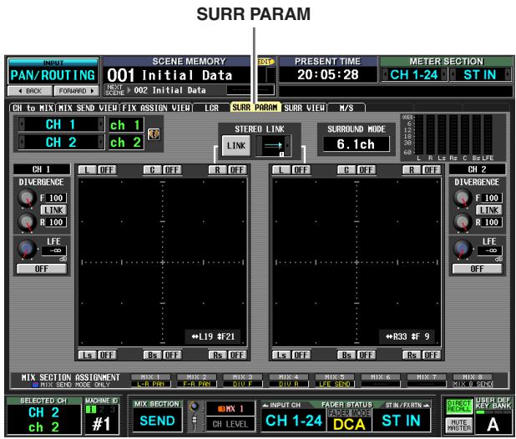Screen dimensions: 516x439
Task: Click left arrow of CH 2 selector
Action: tap(22, 143)
